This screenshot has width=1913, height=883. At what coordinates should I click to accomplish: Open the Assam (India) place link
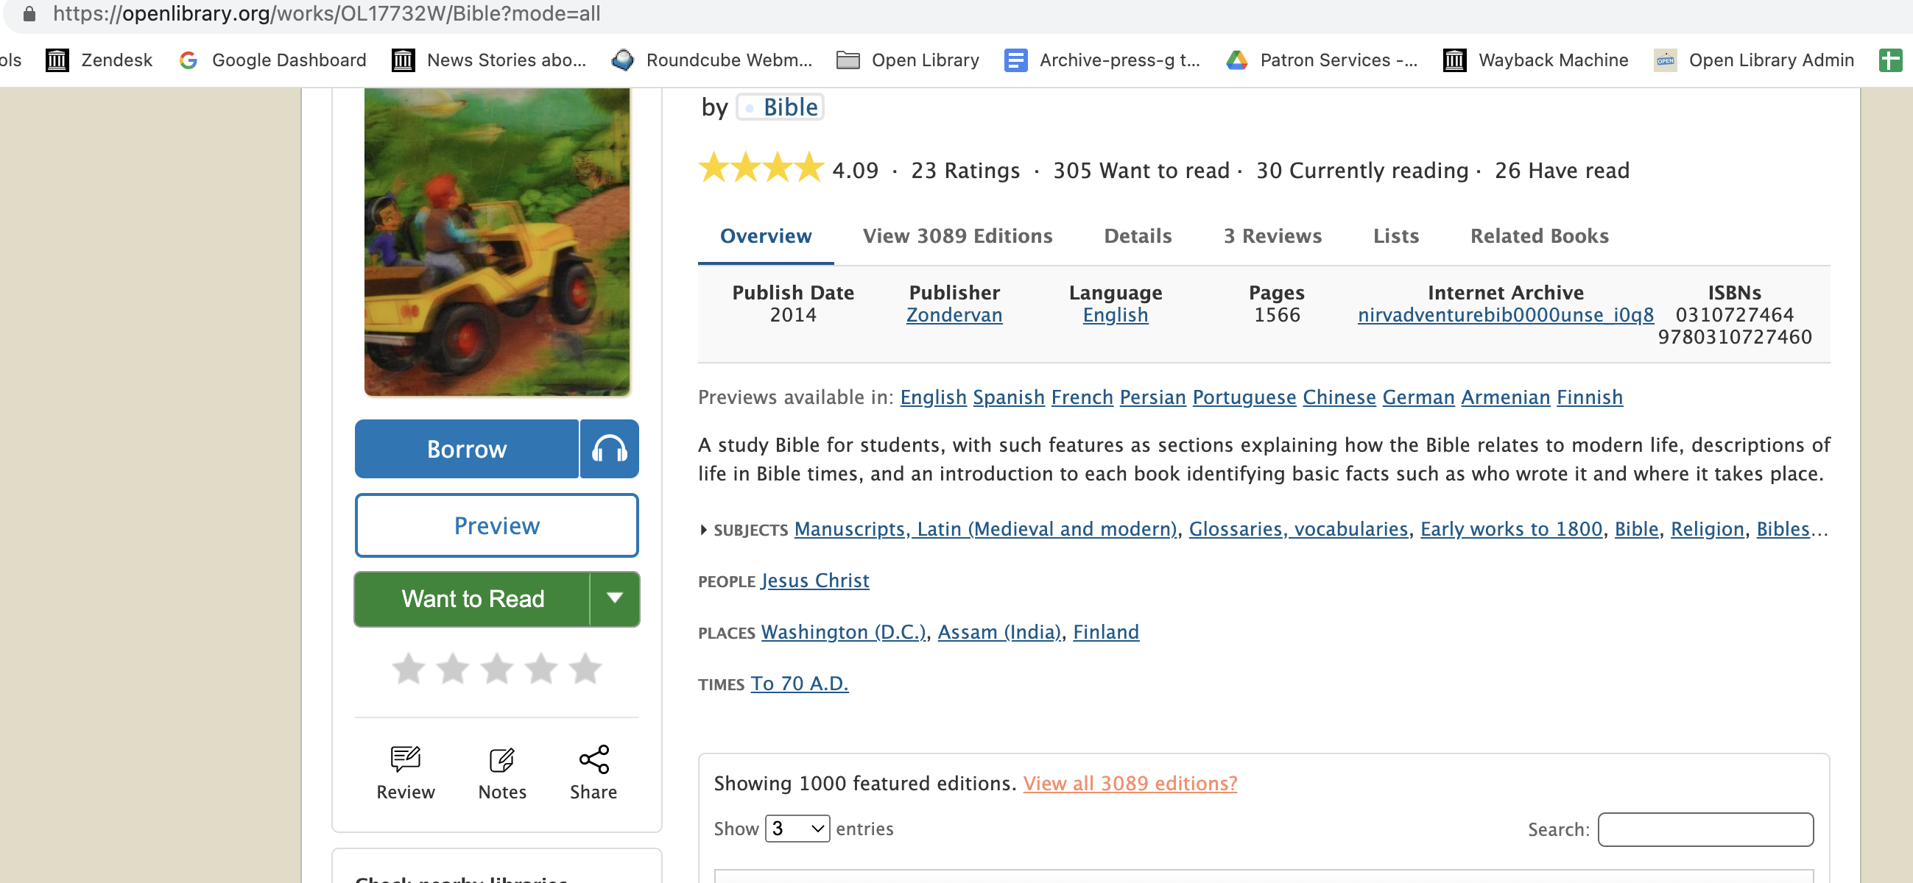click(999, 632)
